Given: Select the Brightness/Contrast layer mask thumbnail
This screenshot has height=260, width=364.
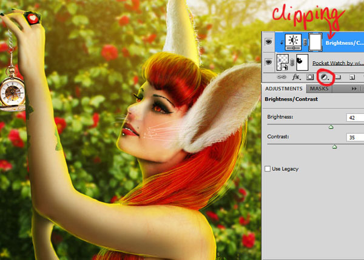Looking at the screenshot, I should click(x=315, y=42).
